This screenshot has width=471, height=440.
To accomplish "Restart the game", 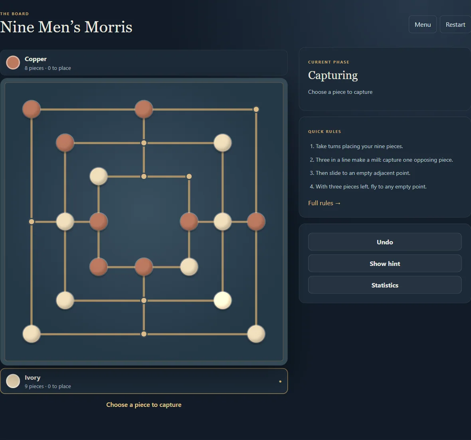I will pyautogui.click(x=455, y=24).
